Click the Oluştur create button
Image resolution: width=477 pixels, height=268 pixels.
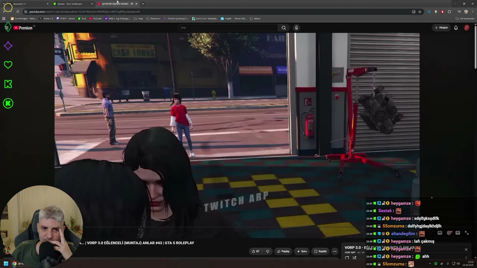(441, 28)
